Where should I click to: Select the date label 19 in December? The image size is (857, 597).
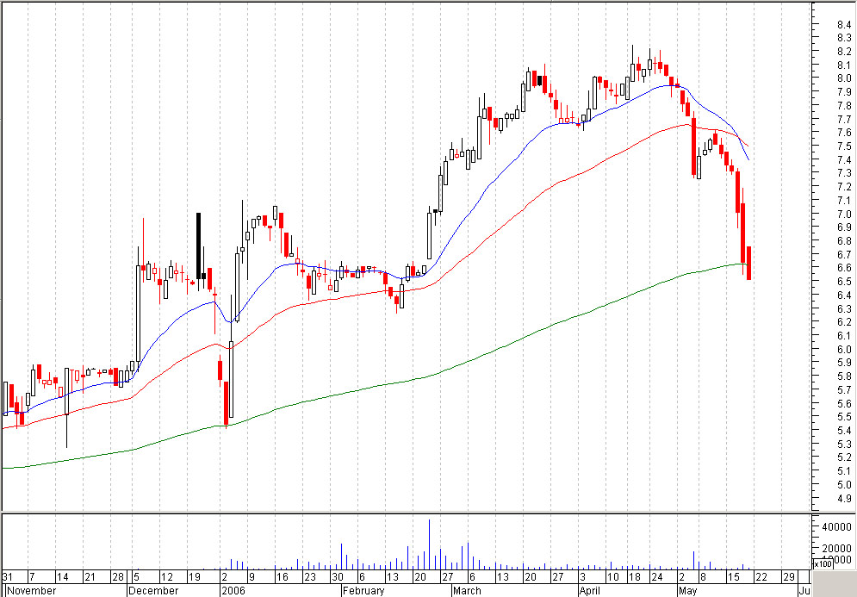194,577
